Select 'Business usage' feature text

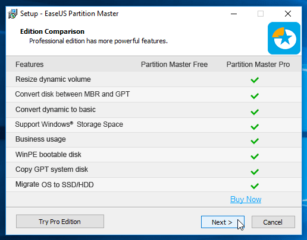pos(40,139)
